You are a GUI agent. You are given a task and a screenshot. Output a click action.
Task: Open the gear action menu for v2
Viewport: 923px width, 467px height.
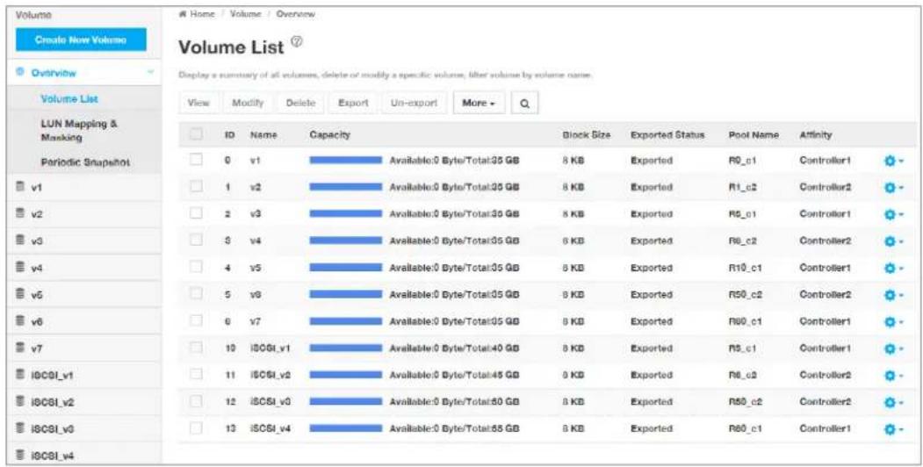893,187
